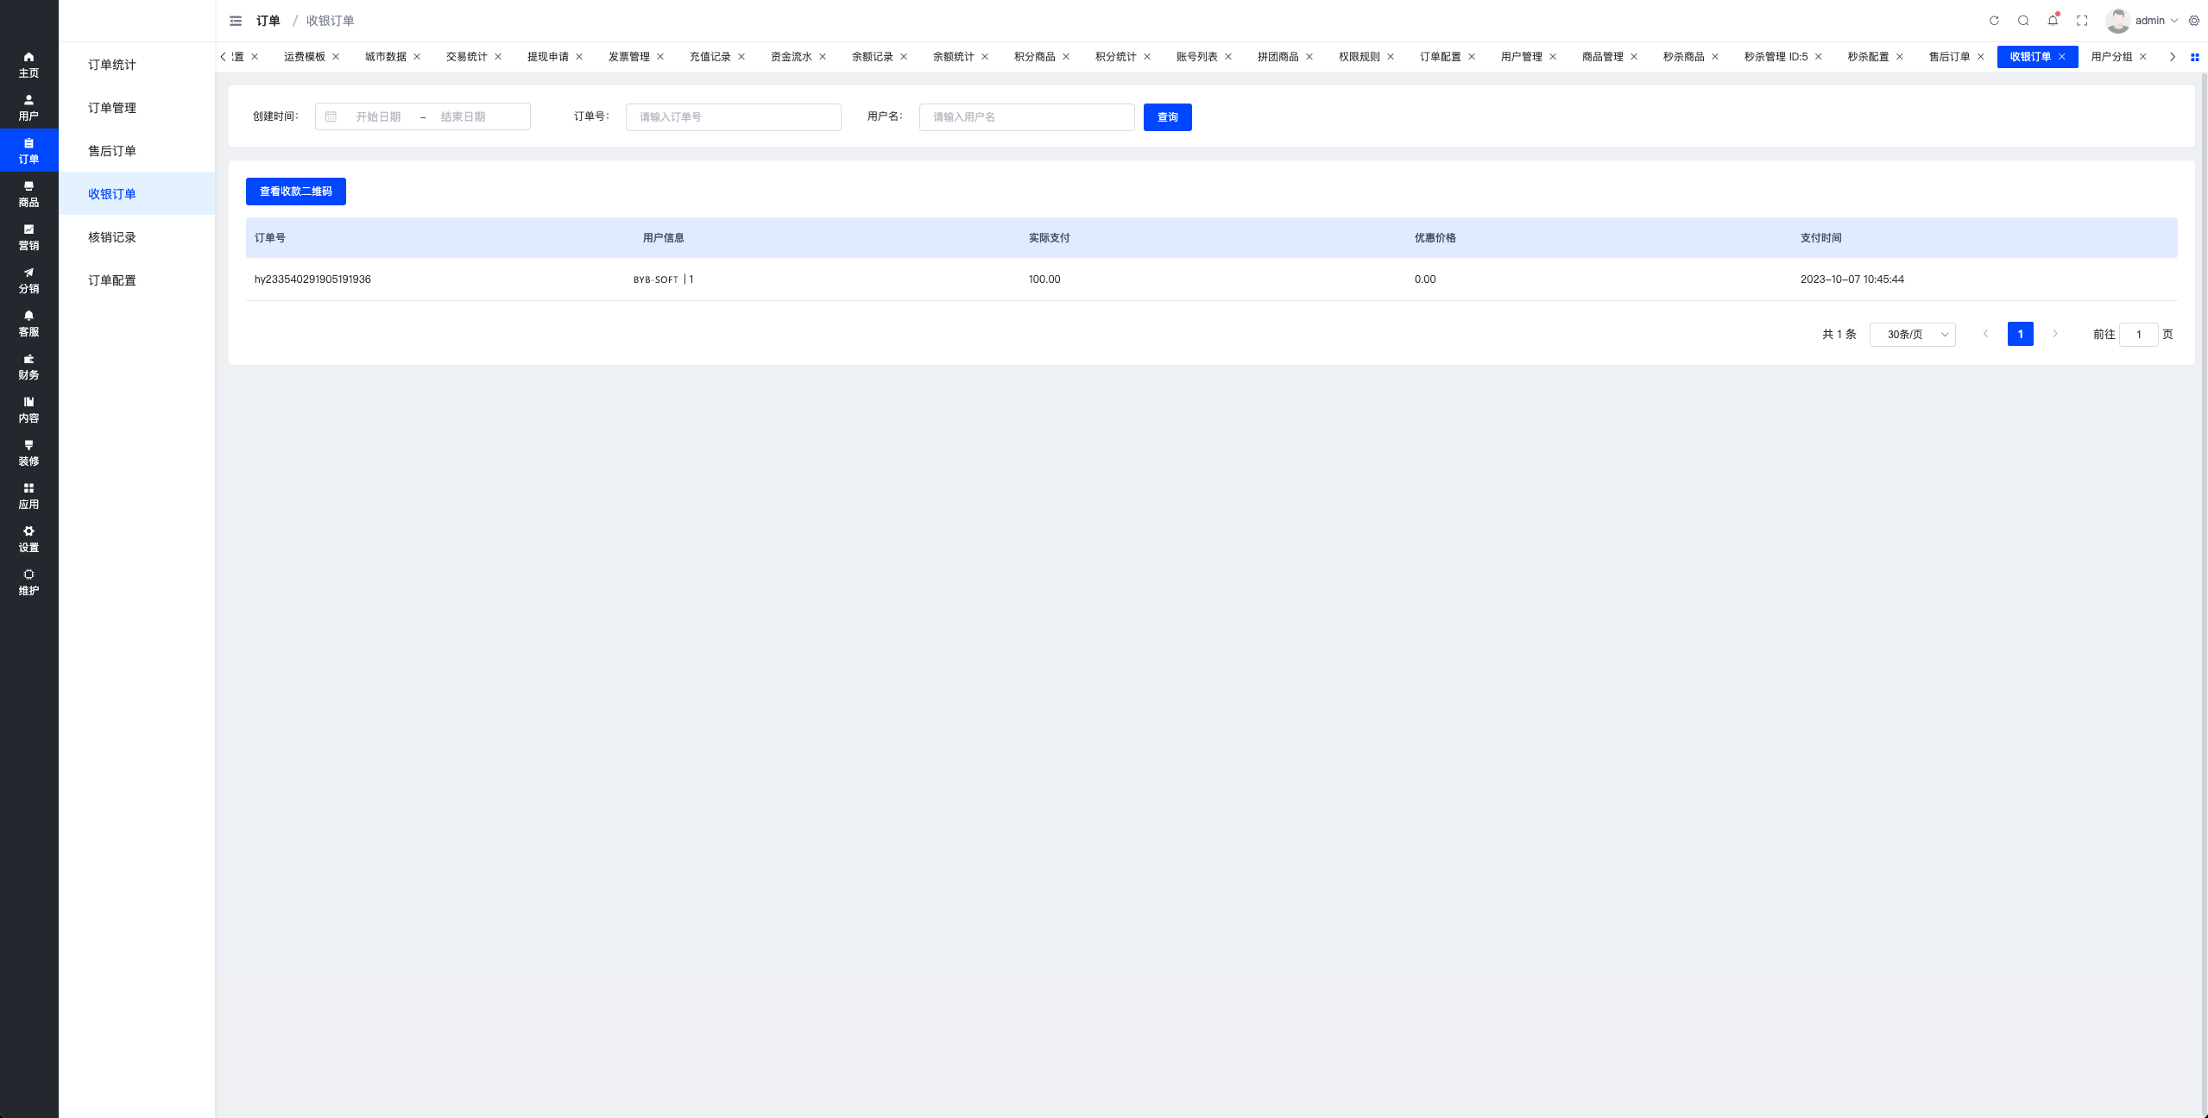Click the 查看收款二维码 button

pos(295,192)
